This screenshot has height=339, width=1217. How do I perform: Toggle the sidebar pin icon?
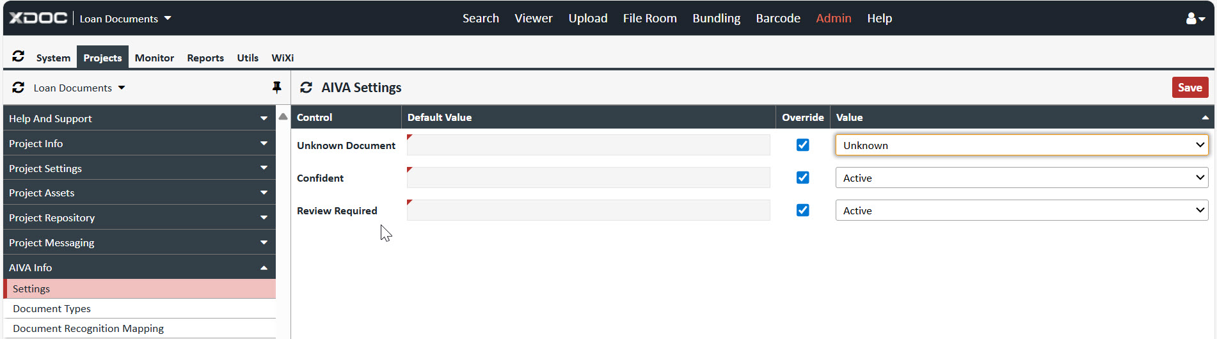point(276,88)
